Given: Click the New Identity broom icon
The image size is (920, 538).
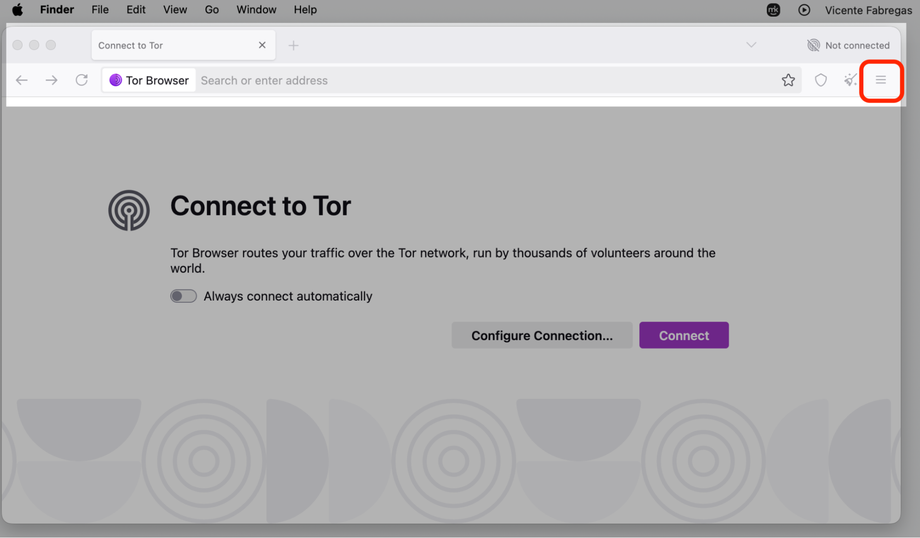Looking at the screenshot, I should click(x=851, y=80).
